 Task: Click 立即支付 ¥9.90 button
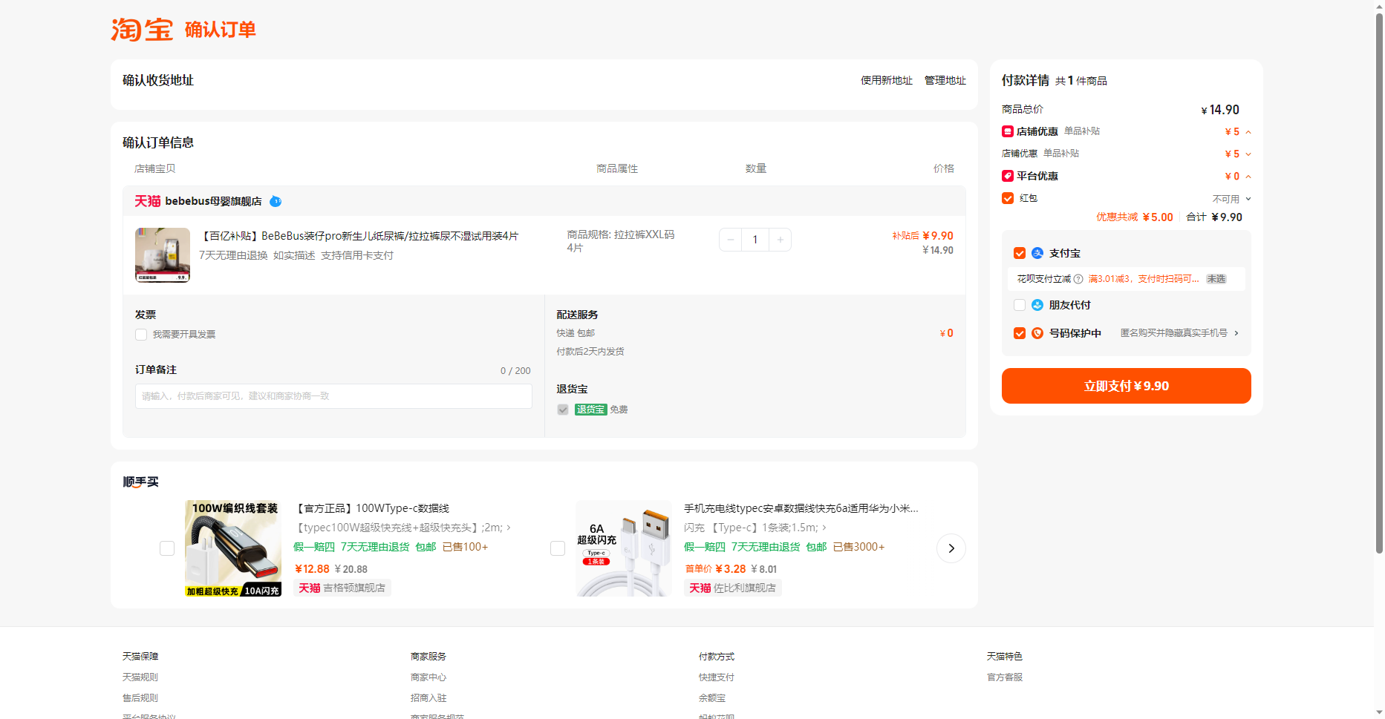point(1126,386)
